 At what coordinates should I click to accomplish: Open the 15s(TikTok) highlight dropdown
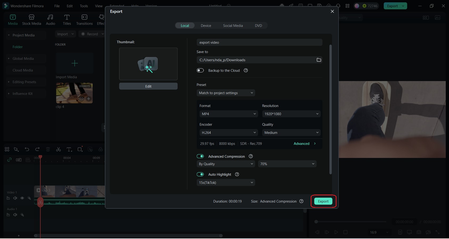226,182
